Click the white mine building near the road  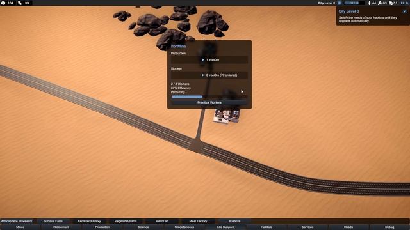tap(226, 116)
